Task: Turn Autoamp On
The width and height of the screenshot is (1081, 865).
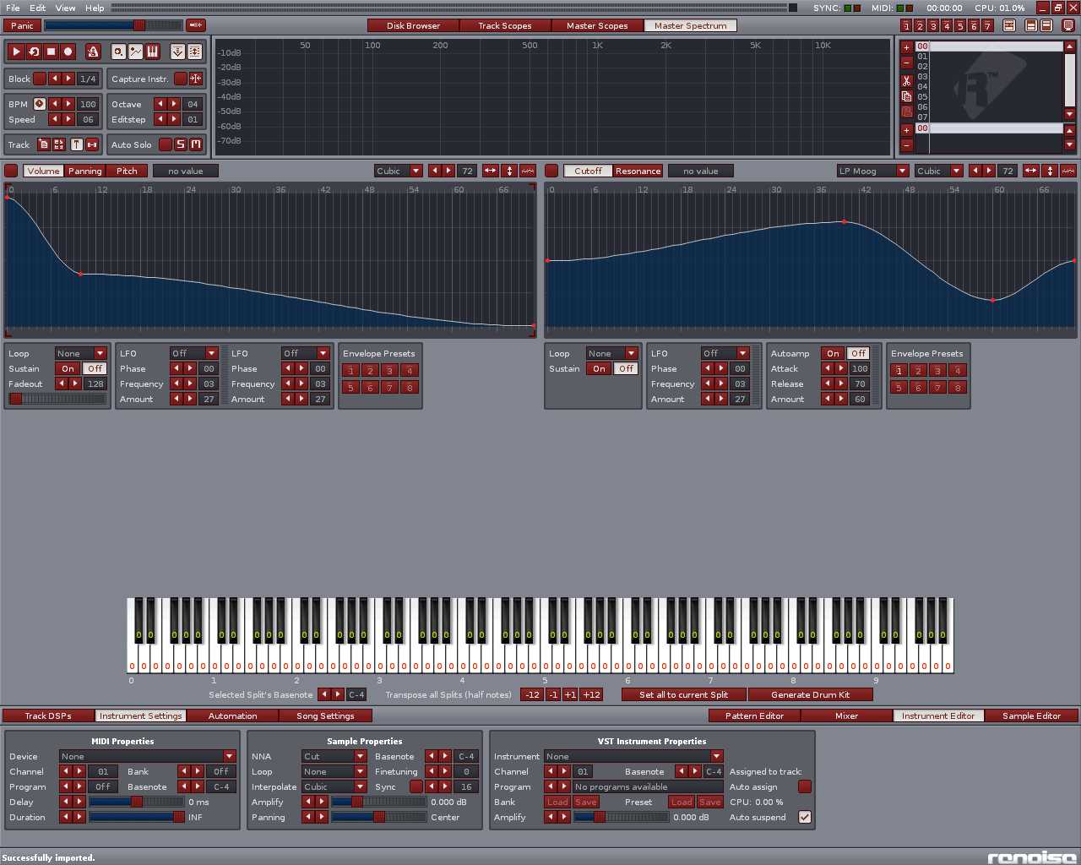Action: click(833, 353)
